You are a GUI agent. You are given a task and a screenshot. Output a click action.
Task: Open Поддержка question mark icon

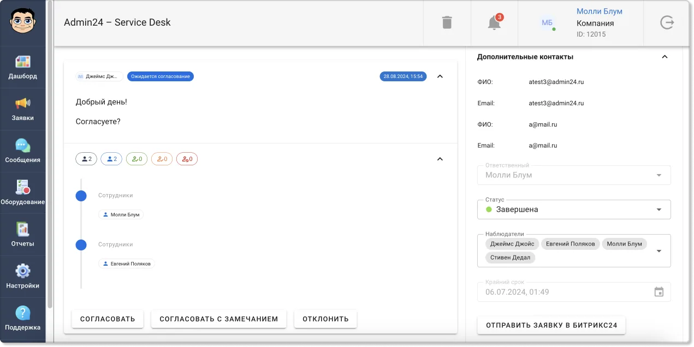(23, 319)
